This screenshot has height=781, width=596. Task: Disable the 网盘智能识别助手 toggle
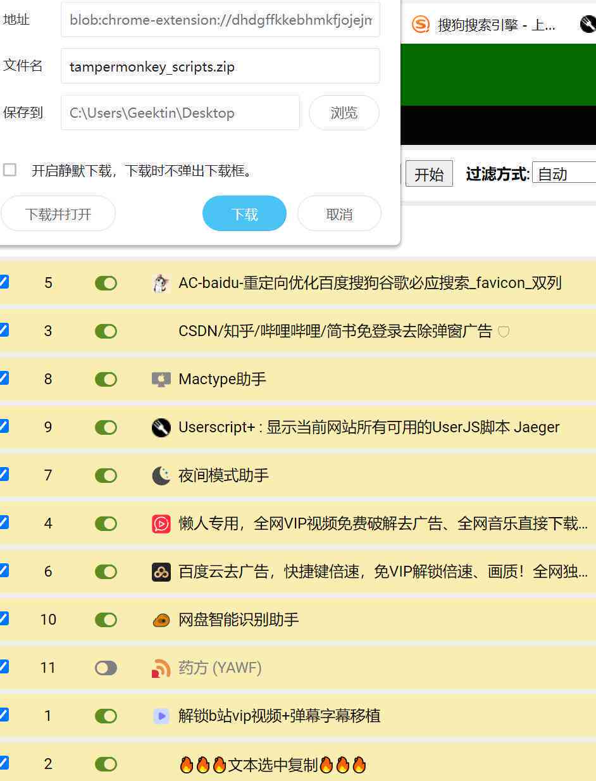tap(106, 620)
